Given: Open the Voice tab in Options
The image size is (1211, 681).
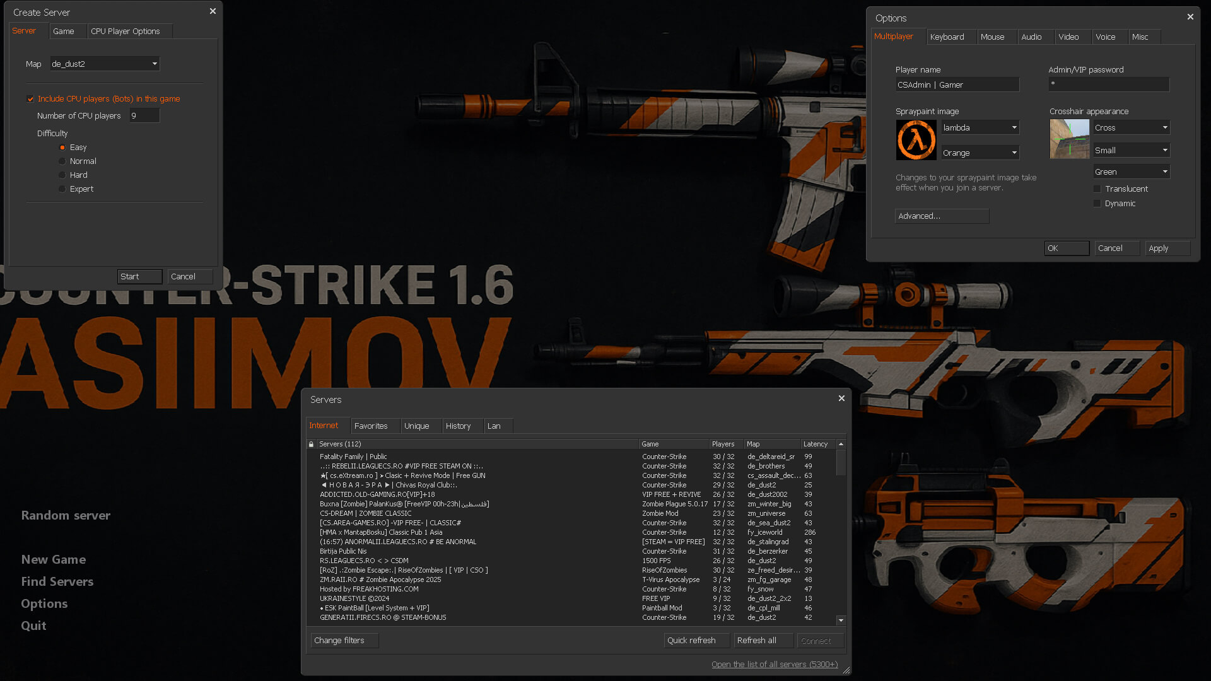Looking at the screenshot, I should (x=1110, y=37).
